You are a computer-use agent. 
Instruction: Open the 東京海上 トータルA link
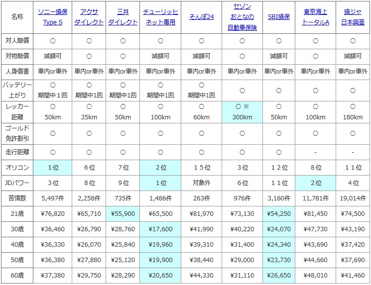(x=315, y=17)
